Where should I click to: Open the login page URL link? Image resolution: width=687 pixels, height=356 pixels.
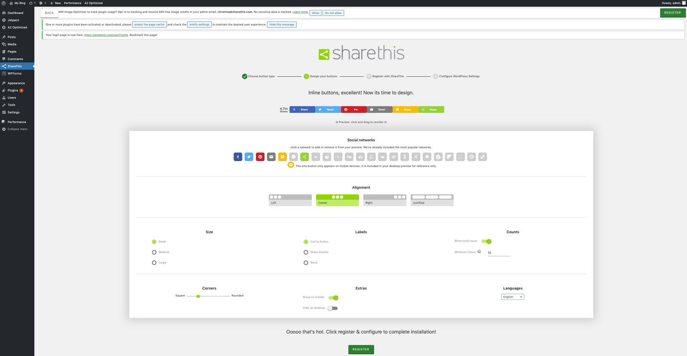[106, 35]
